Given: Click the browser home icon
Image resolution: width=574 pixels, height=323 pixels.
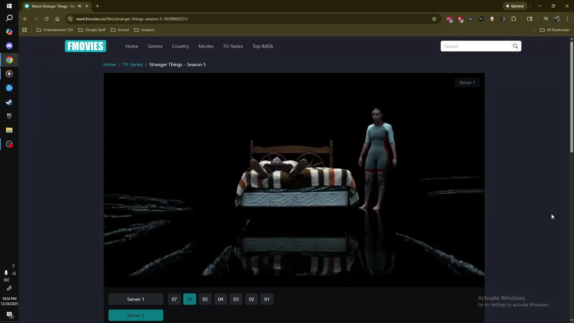Looking at the screenshot, I should (57, 19).
